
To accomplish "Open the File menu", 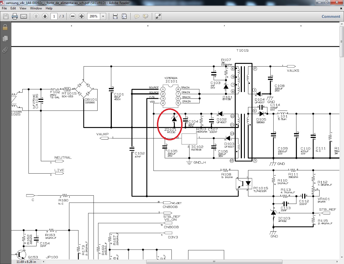I will 4,8.
